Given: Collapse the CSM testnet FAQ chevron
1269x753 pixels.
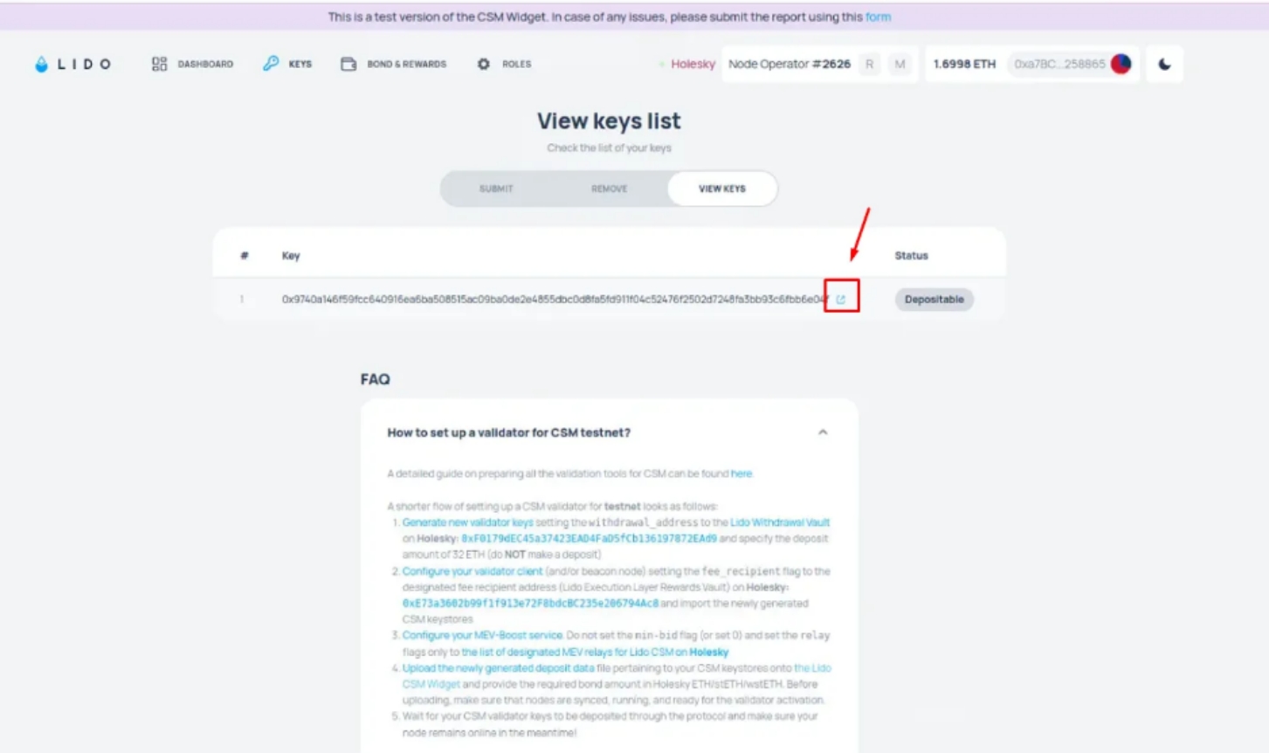Looking at the screenshot, I should click(x=823, y=432).
